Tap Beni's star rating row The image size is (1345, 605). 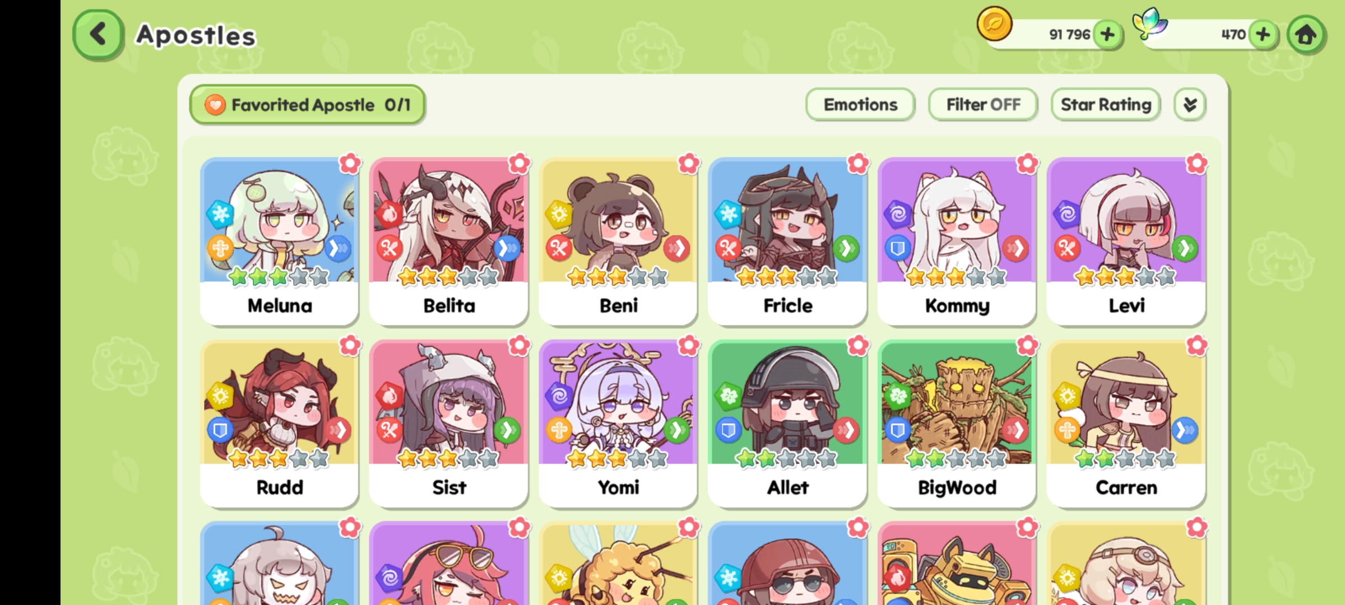(618, 277)
